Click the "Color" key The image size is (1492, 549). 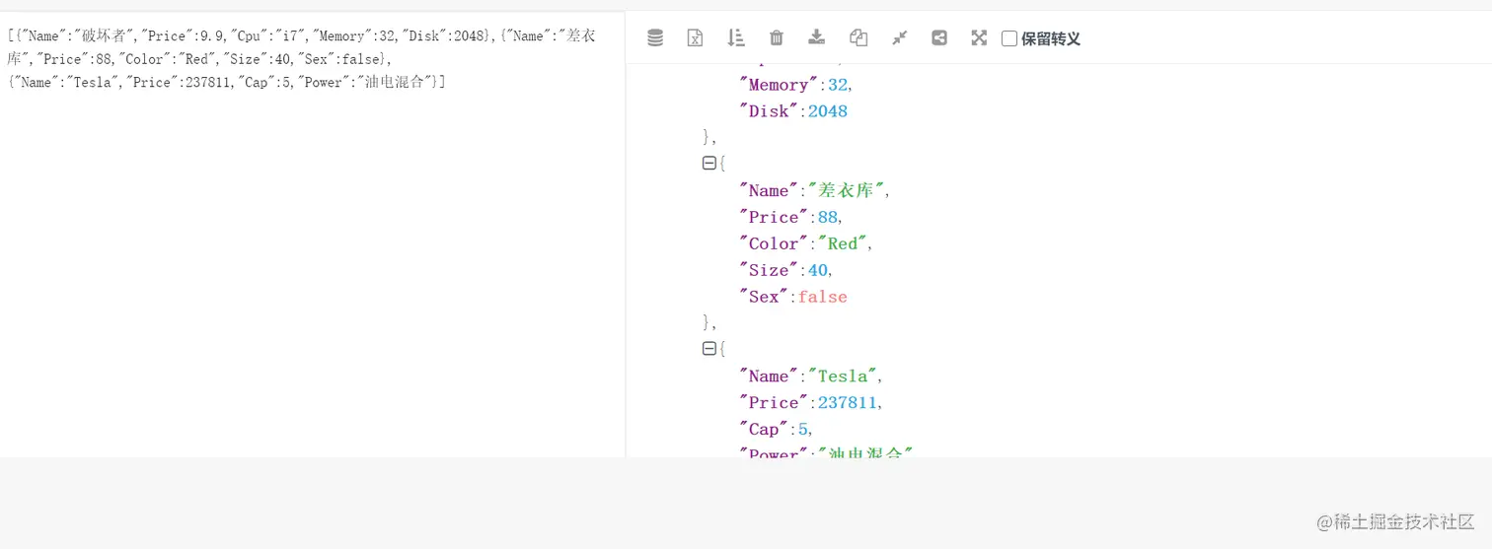pos(775,243)
